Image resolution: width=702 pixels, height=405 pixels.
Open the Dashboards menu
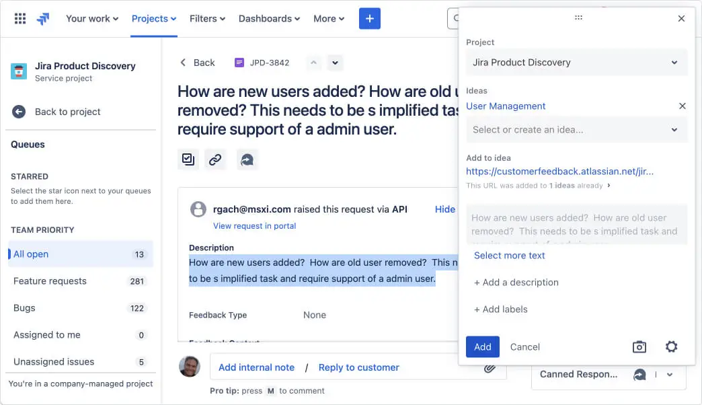tap(269, 18)
